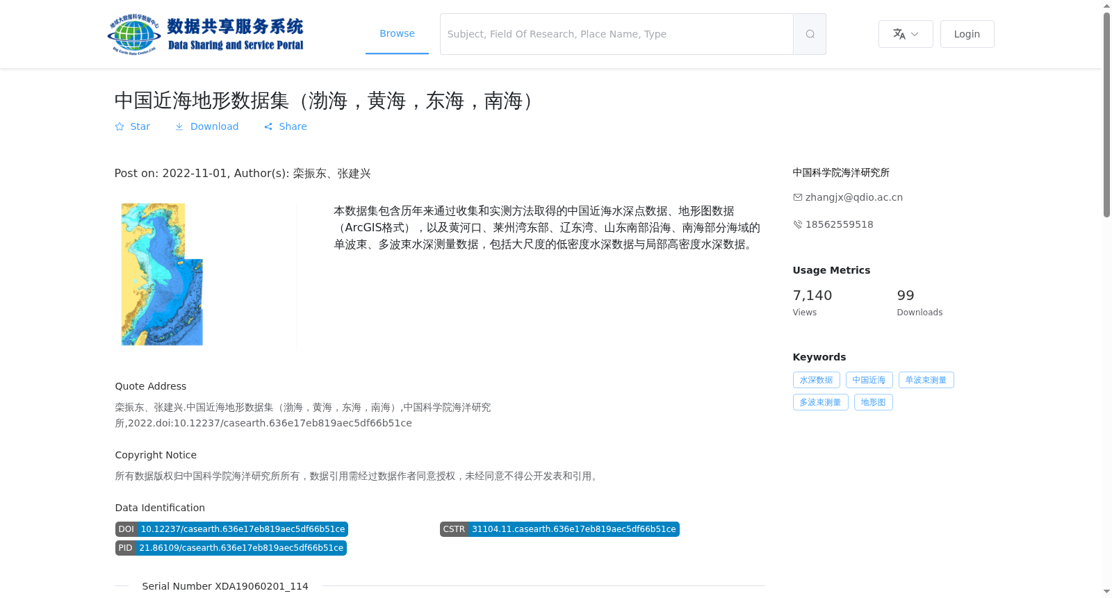Click the Post on 2022-11-01 author line
The height and width of the screenshot is (598, 1112).
coord(243,174)
